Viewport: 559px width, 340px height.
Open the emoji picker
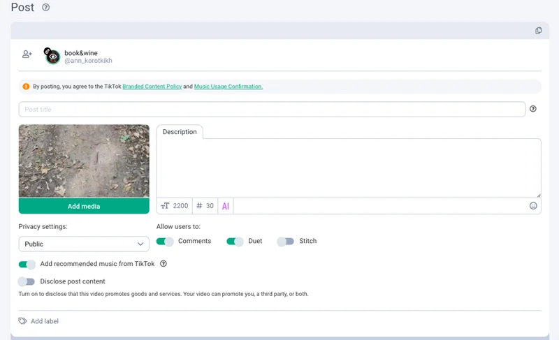[533, 206]
